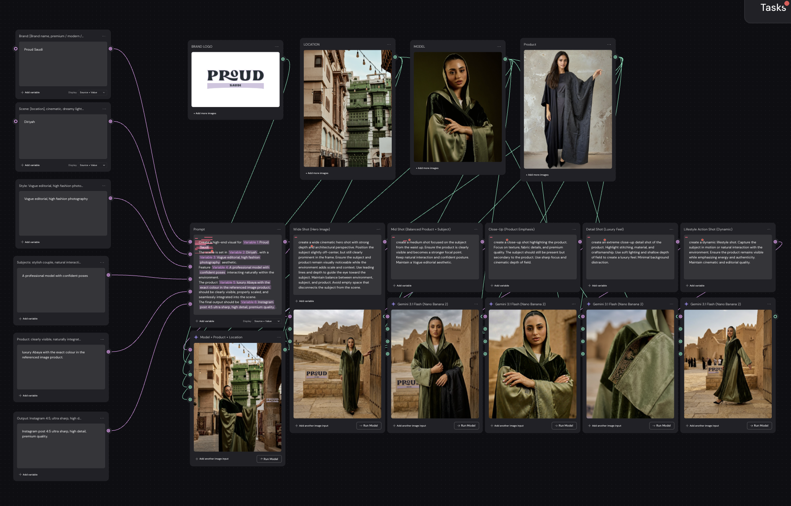The width and height of the screenshot is (791, 506).
Task: Add variable to the Wide Shot node
Action: click(304, 301)
